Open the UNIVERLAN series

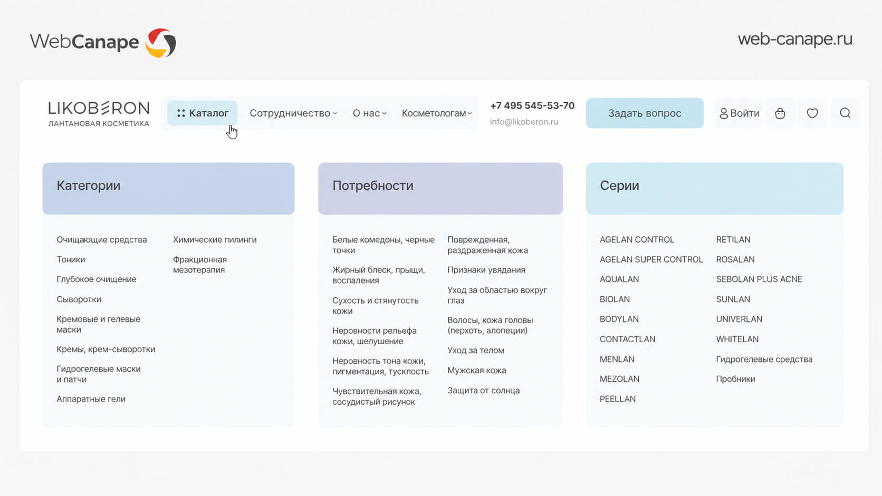[x=739, y=319]
